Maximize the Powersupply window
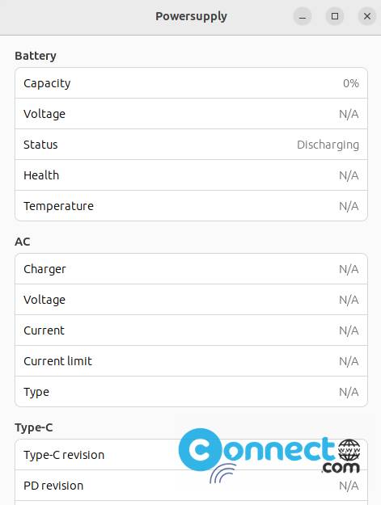This screenshot has width=381, height=505. coord(335,16)
